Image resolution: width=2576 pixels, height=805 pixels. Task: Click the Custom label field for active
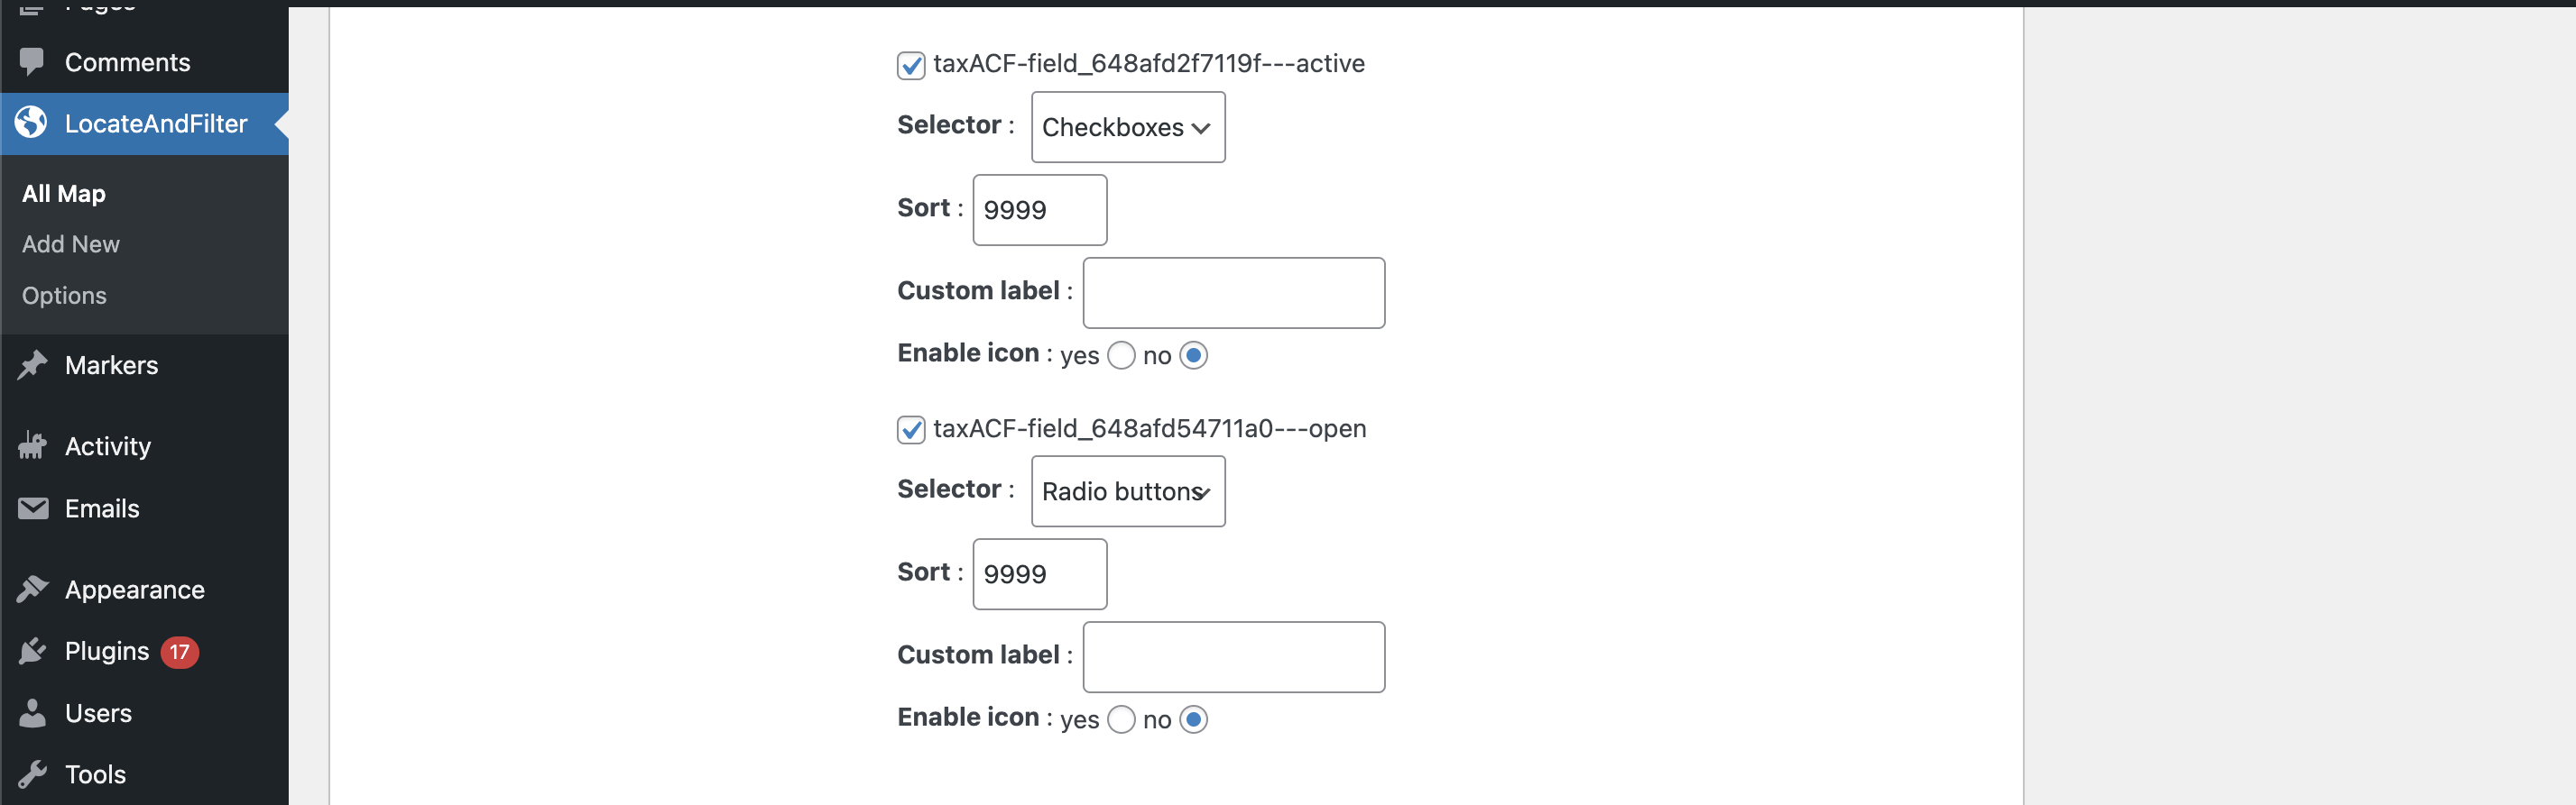1233,293
